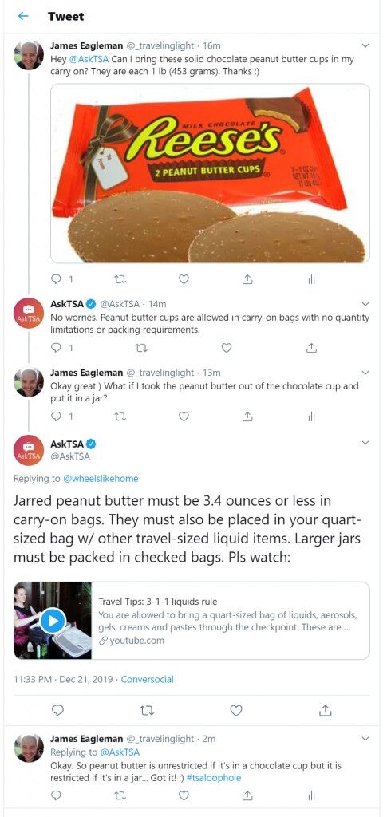The image size is (387, 817).
Task: Like the AskTSA 14m reply tweet
Action: tap(226, 348)
